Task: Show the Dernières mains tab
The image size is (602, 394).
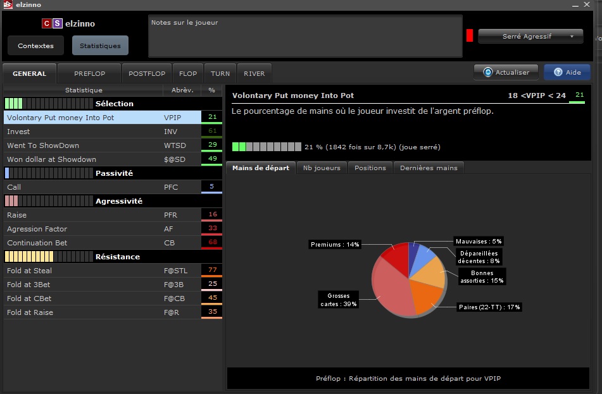Action: [x=429, y=168]
